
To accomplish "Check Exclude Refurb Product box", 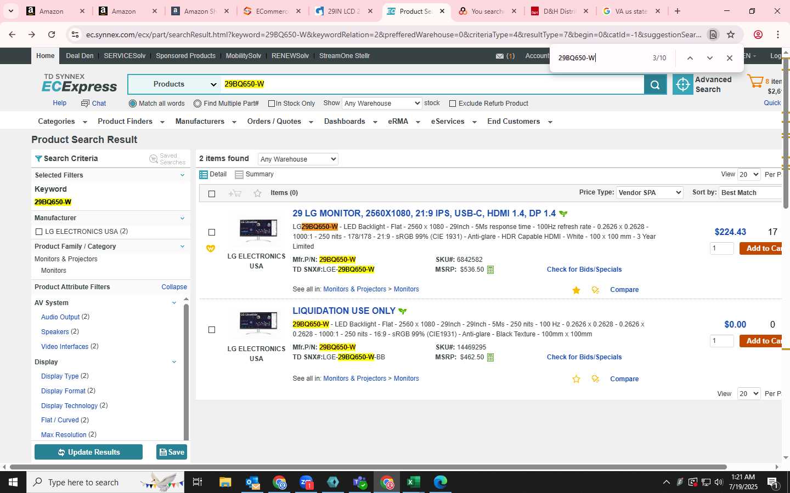I will (453, 104).
